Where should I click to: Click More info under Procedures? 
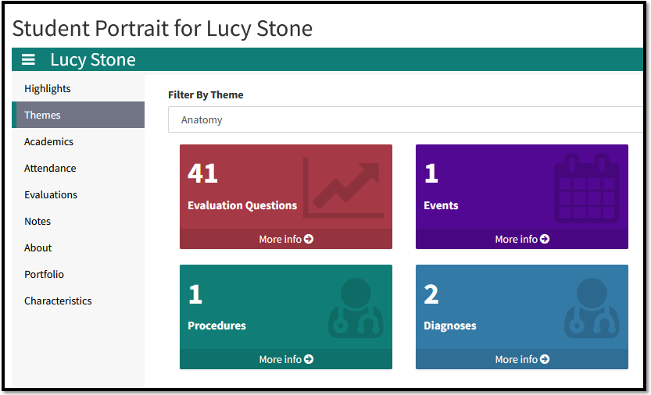tap(286, 359)
